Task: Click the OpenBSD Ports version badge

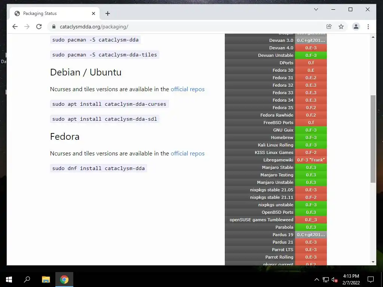Action: [x=311, y=212]
